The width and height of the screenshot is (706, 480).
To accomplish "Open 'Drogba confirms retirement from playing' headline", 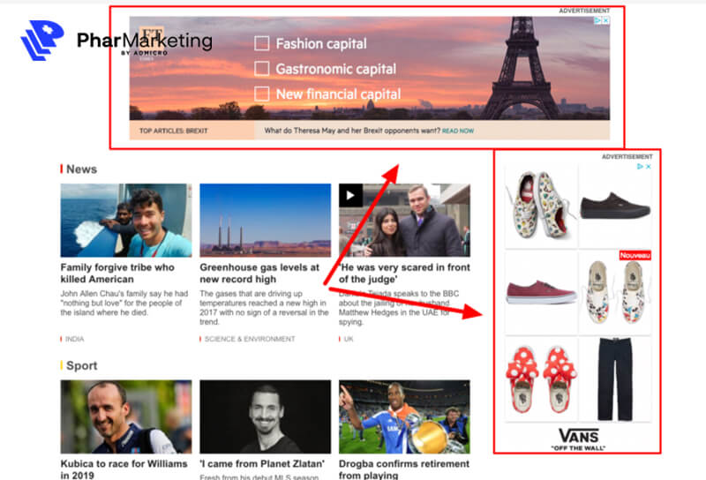I will pos(404,469).
